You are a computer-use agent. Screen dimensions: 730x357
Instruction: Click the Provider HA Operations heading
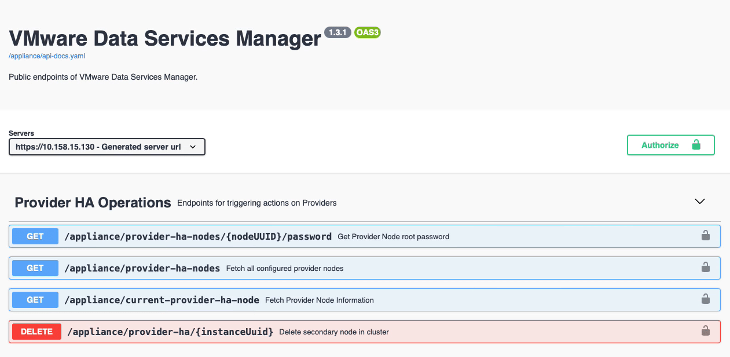[x=93, y=203]
